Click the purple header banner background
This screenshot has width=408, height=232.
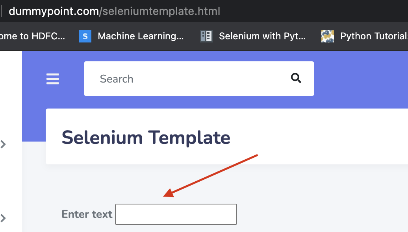(x=354, y=79)
